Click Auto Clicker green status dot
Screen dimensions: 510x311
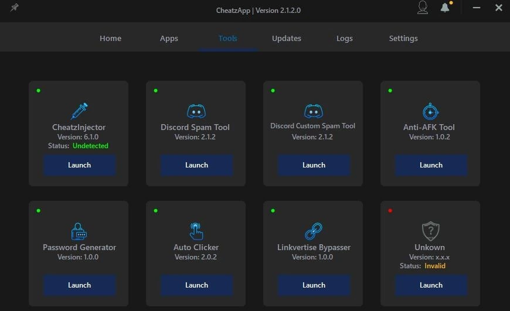click(155, 211)
